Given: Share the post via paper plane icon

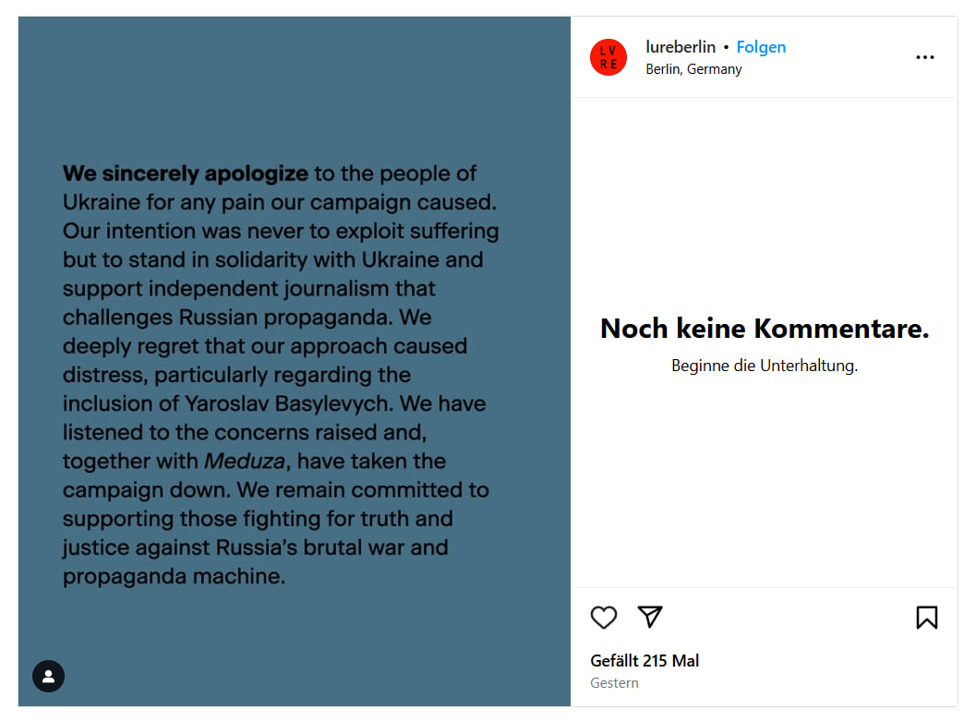Looking at the screenshot, I should pos(651,617).
